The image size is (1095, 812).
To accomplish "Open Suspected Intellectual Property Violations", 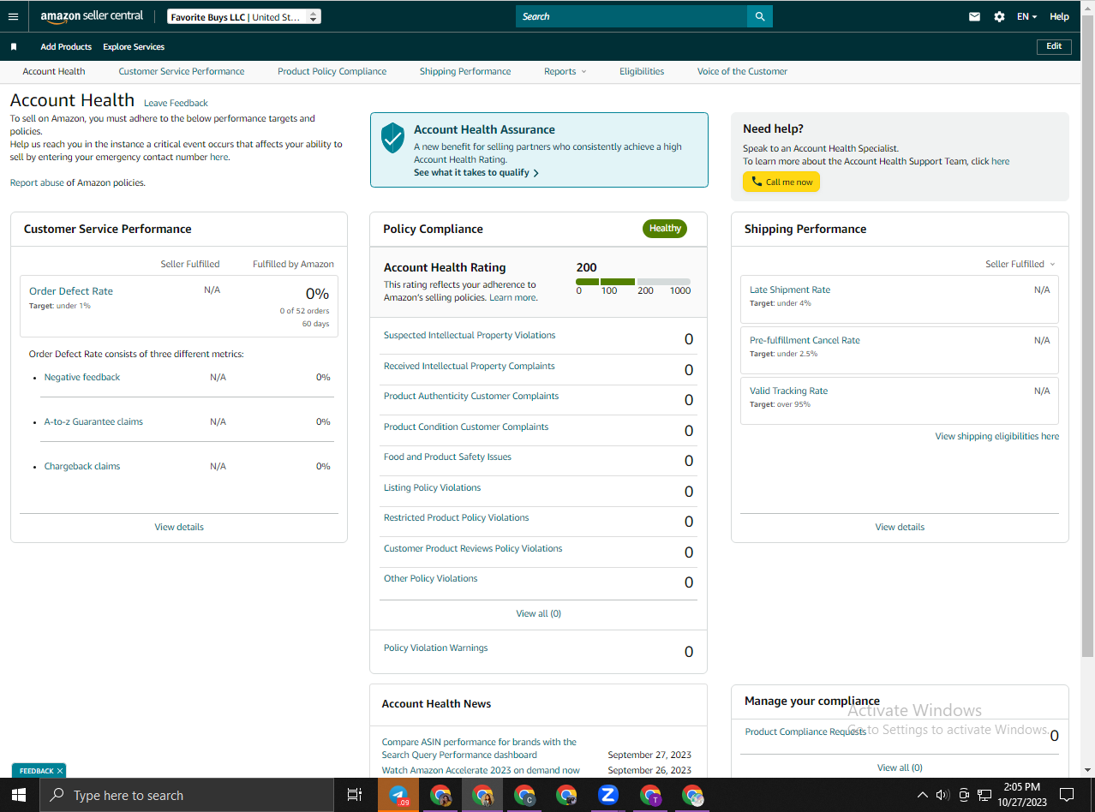I will coord(470,336).
